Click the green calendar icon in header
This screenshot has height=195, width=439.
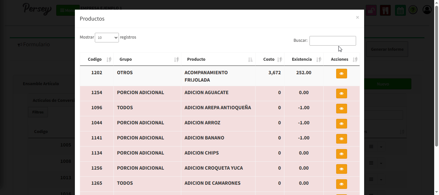click(x=400, y=10)
